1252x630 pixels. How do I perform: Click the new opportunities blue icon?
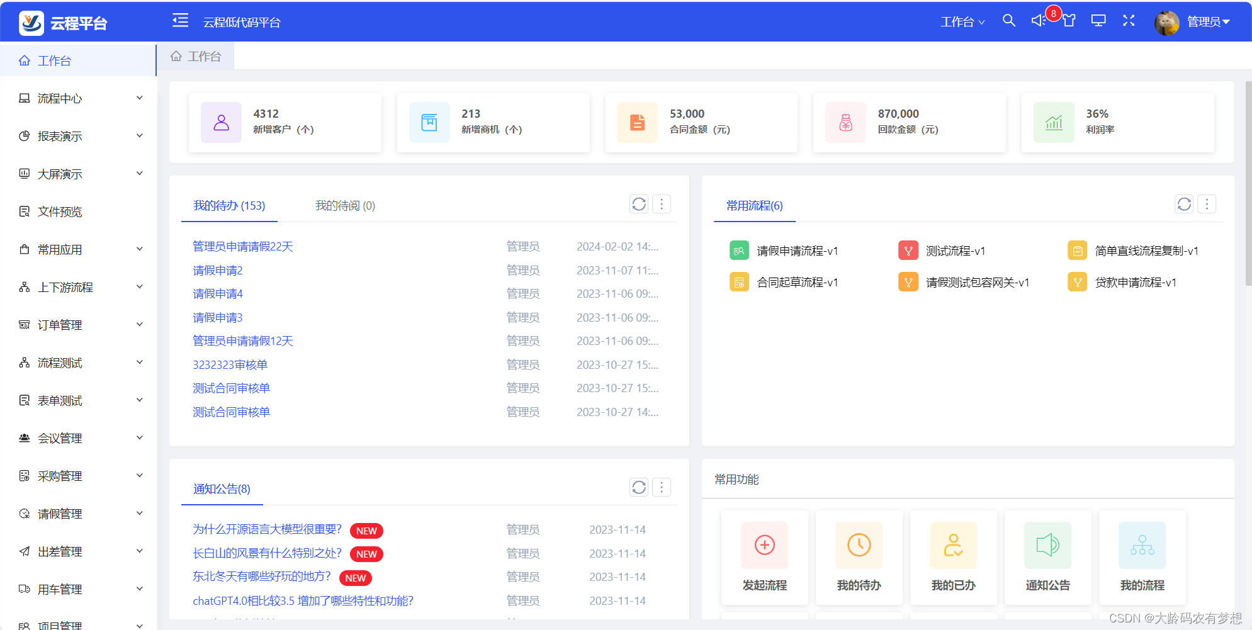429,123
